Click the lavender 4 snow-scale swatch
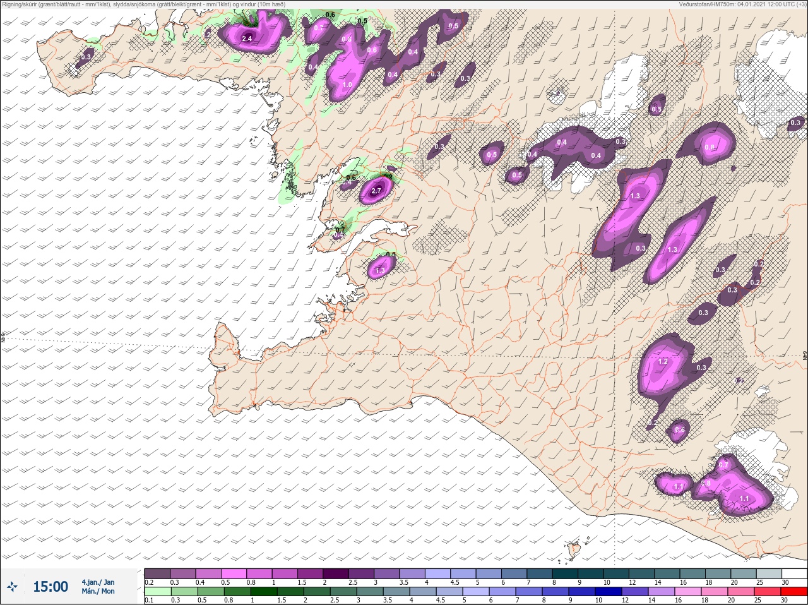 pos(438,573)
